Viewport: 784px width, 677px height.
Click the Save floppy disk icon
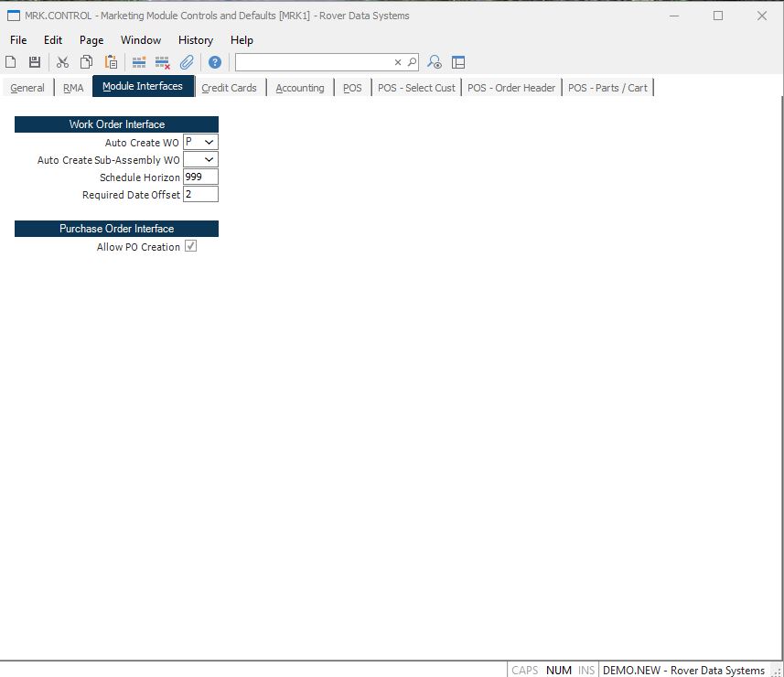35,62
